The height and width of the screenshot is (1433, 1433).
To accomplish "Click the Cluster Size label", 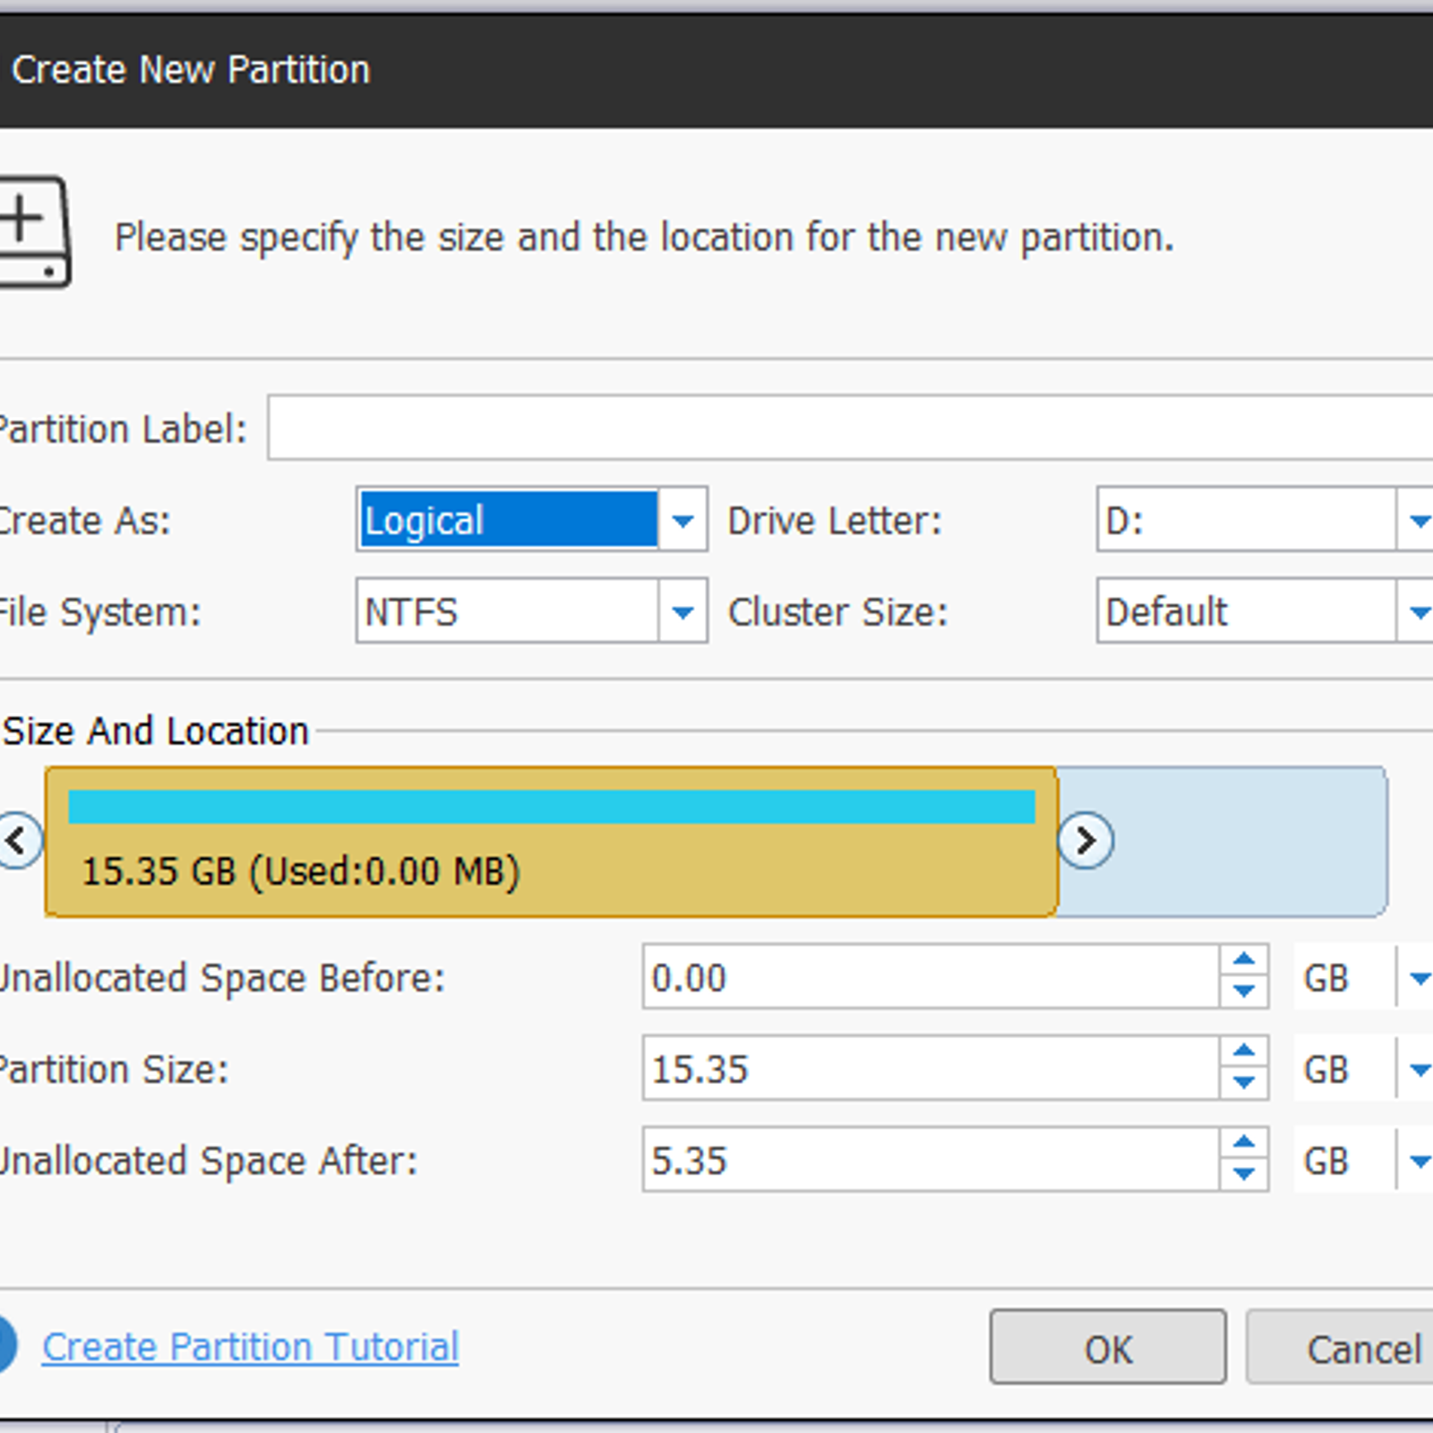I will (x=837, y=612).
